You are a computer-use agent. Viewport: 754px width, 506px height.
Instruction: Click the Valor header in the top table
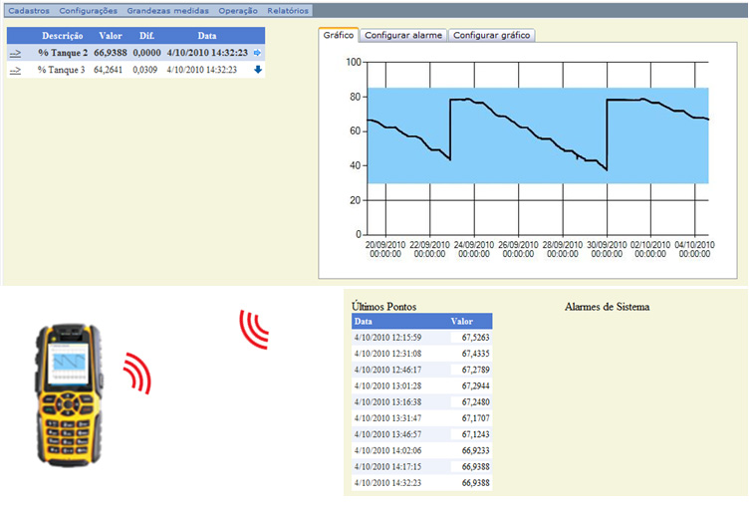click(x=111, y=35)
